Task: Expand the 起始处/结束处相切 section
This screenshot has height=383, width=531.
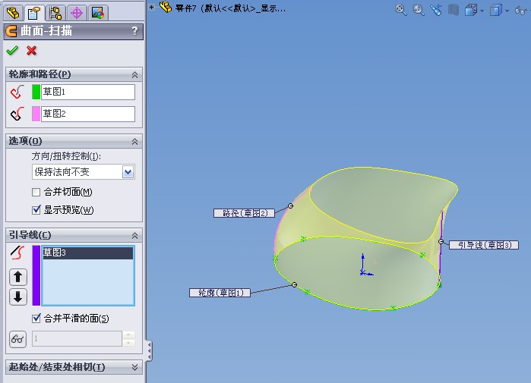Action: tap(134, 367)
